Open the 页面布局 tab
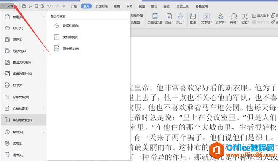This screenshot has width=278, height=162. tap(101, 6)
